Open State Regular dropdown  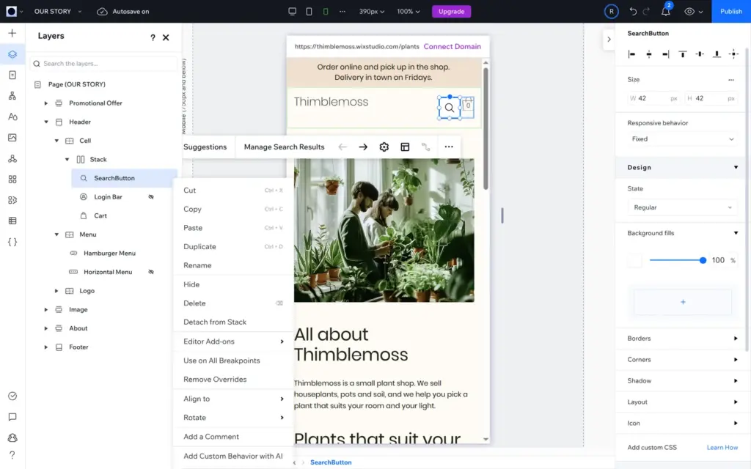tap(682, 207)
